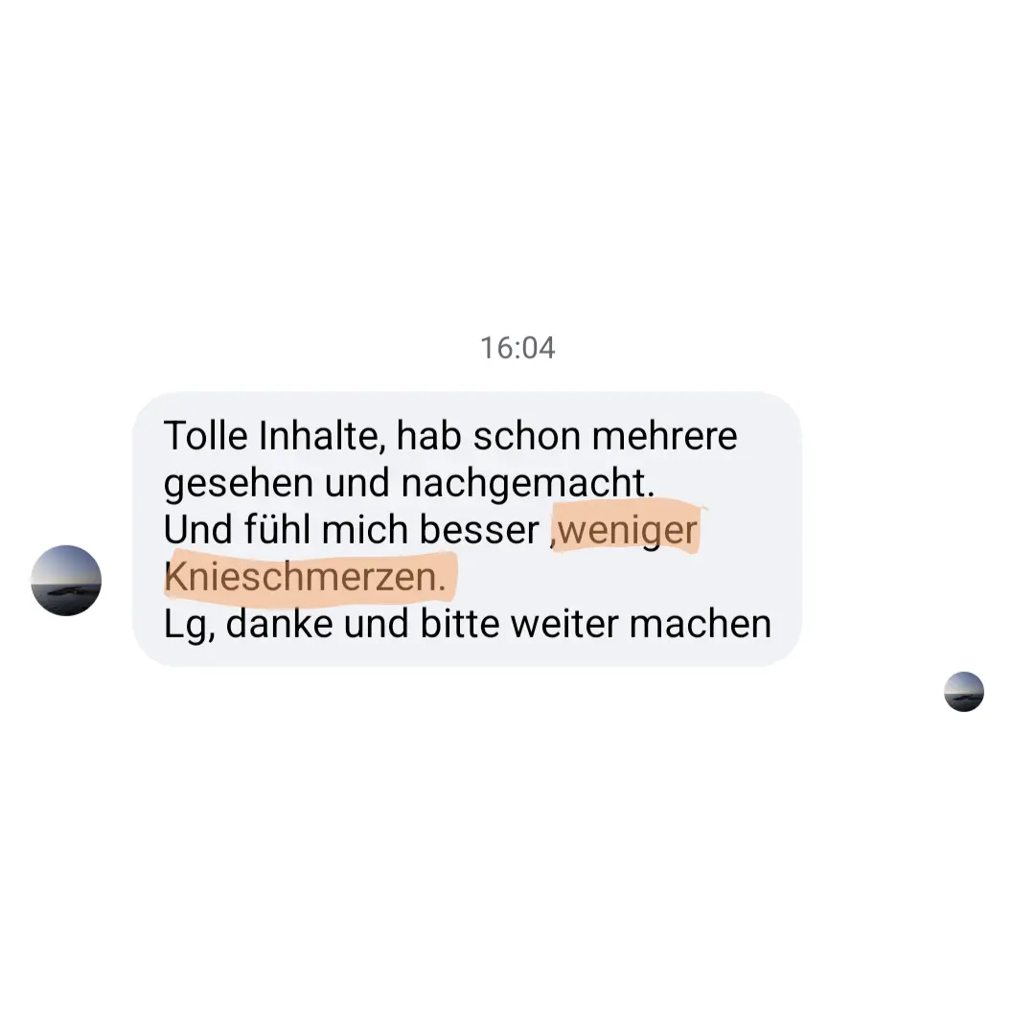Select 'Lg,' at start of last line
The image size is (1035, 1035).
pyautogui.click(x=190, y=625)
